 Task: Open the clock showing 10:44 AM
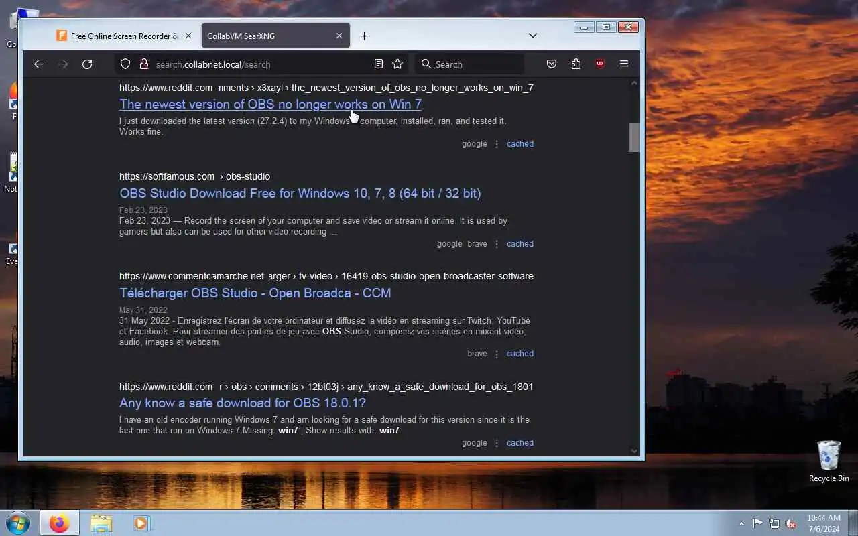[x=824, y=523]
